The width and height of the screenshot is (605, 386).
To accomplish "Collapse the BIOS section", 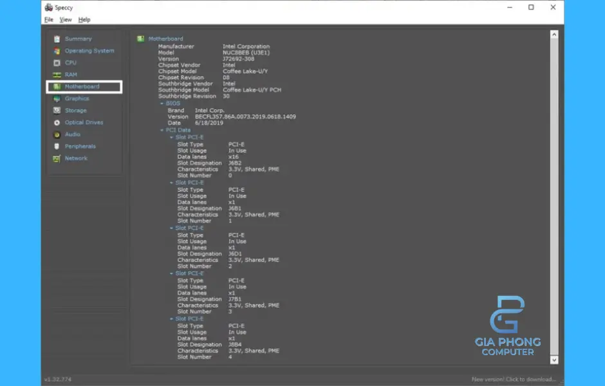I will [x=162, y=104].
